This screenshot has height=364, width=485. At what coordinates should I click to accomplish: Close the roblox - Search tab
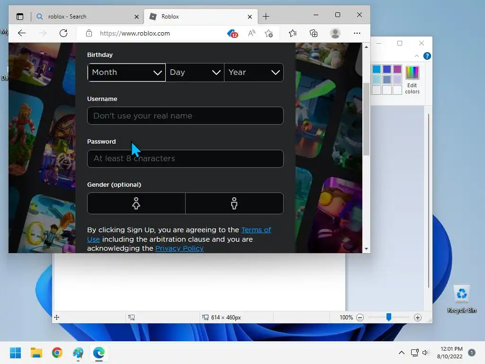click(136, 17)
